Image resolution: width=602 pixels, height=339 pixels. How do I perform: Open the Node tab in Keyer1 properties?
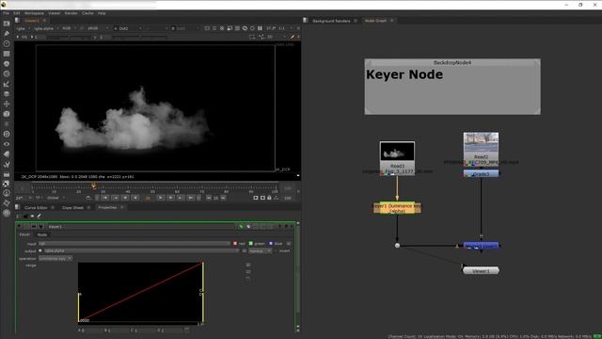click(x=42, y=234)
